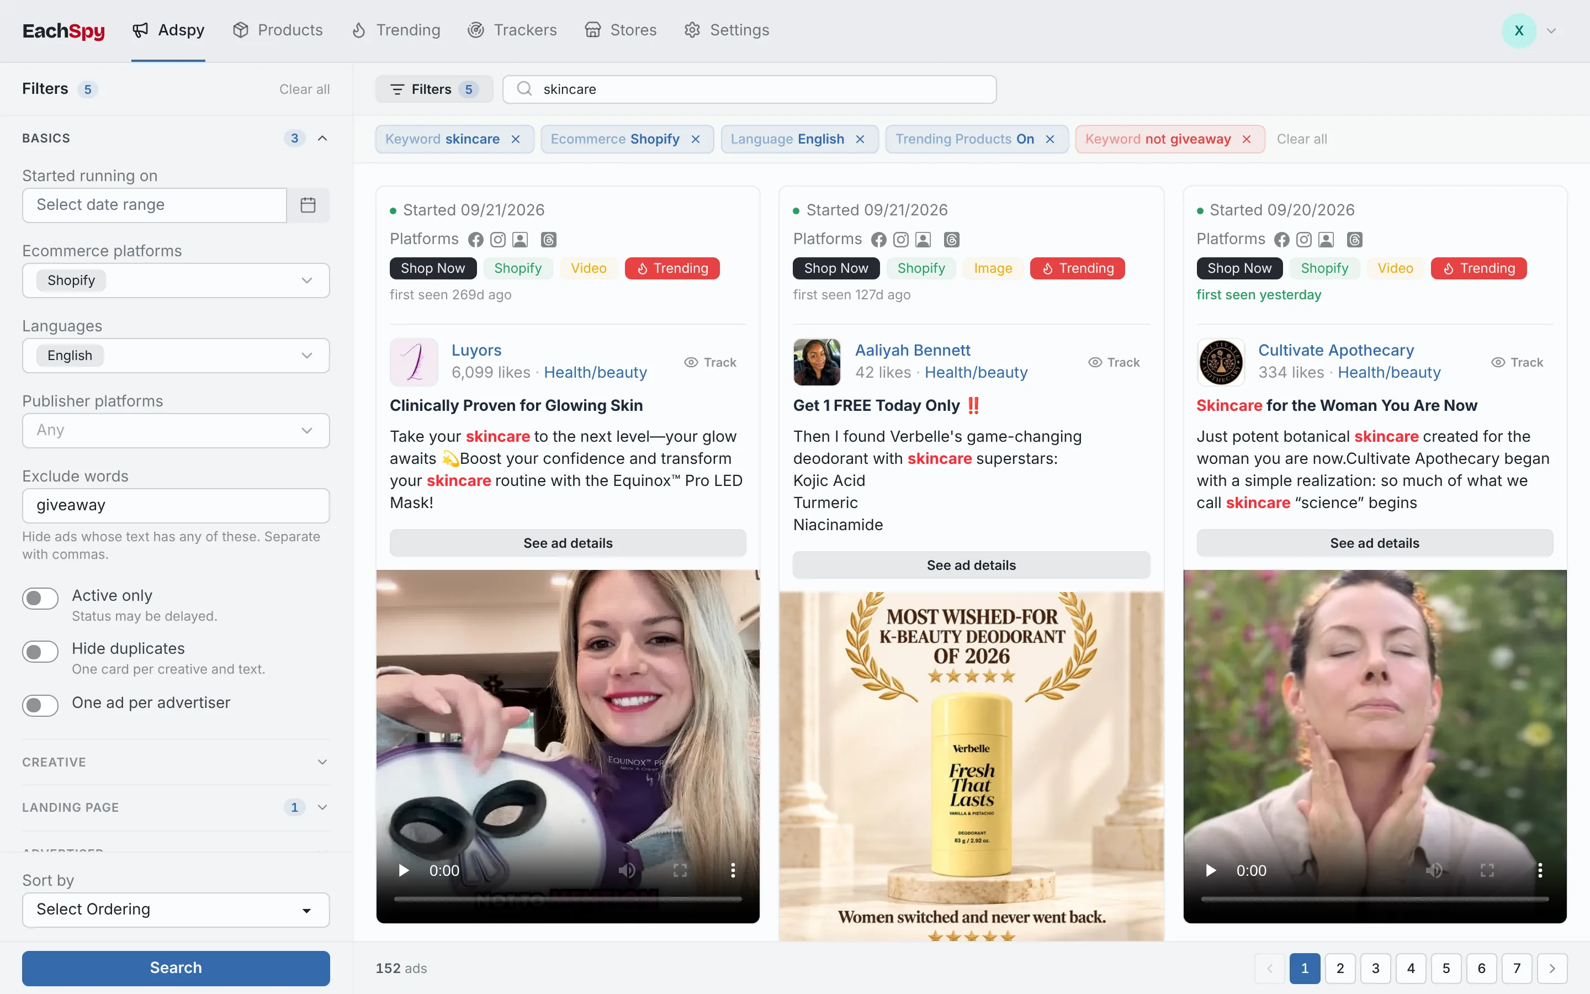Image resolution: width=1590 pixels, height=994 pixels.
Task: See ad details for Luyors ad
Action: 568,543
